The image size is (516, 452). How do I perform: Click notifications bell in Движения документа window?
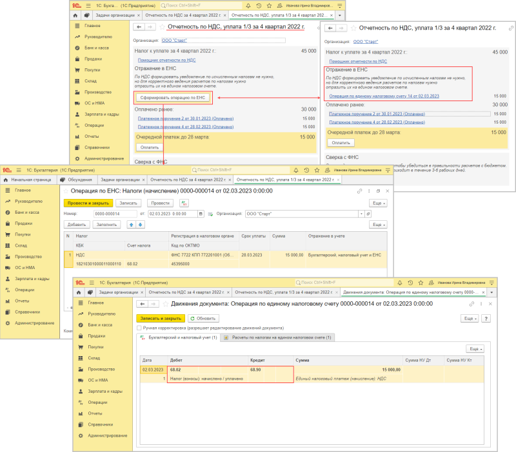pyautogui.click(x=400, y=283)
